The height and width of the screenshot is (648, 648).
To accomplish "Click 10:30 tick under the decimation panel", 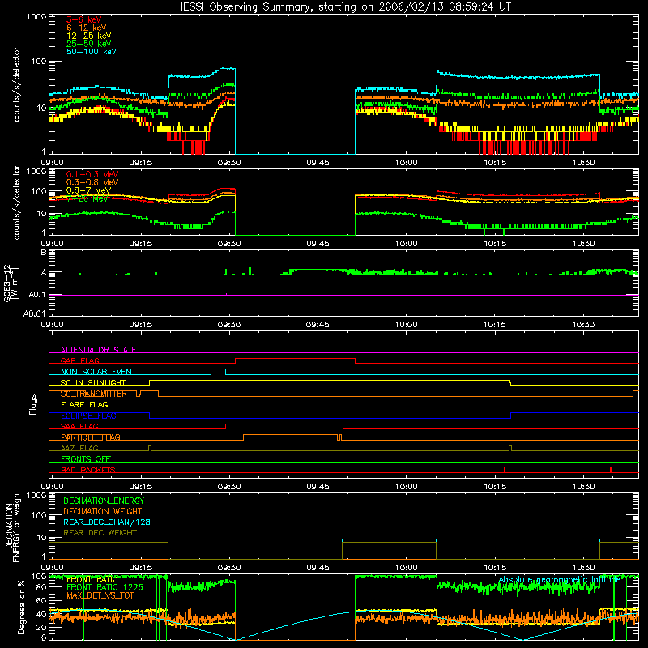I will [583, 568].
